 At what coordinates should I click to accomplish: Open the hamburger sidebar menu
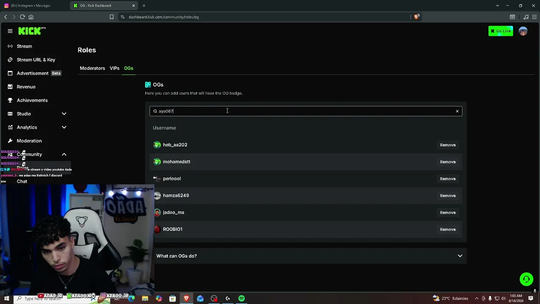click(x=10, y=31)
